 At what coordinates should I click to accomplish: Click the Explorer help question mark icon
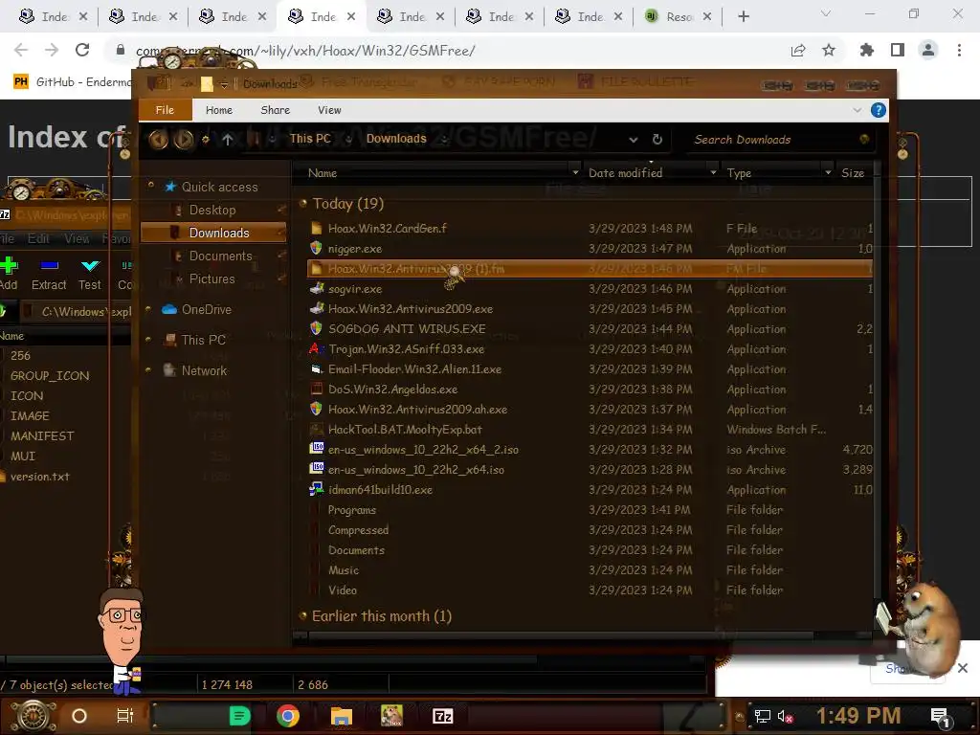879,111
